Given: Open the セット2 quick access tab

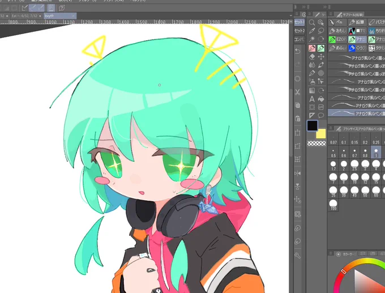Looking at the screenshot, I should tap(300, 31).
